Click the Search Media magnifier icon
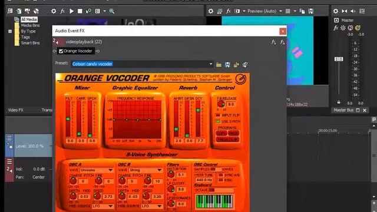Screen dimensions: 377x212 [x=111, y=11]
